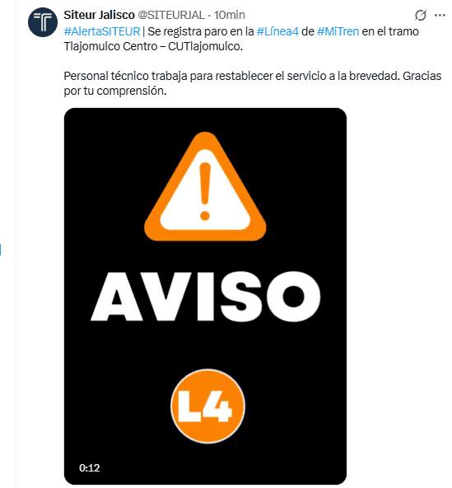Click the large AVISO text in the video

tap(206, 296)
